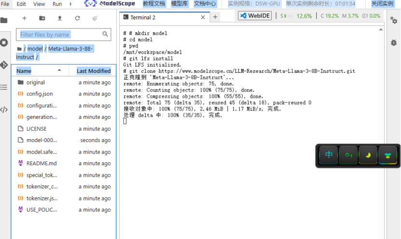
Task: Go to the root folder breadcrumb icon
Action: click(x=19, y=49)
